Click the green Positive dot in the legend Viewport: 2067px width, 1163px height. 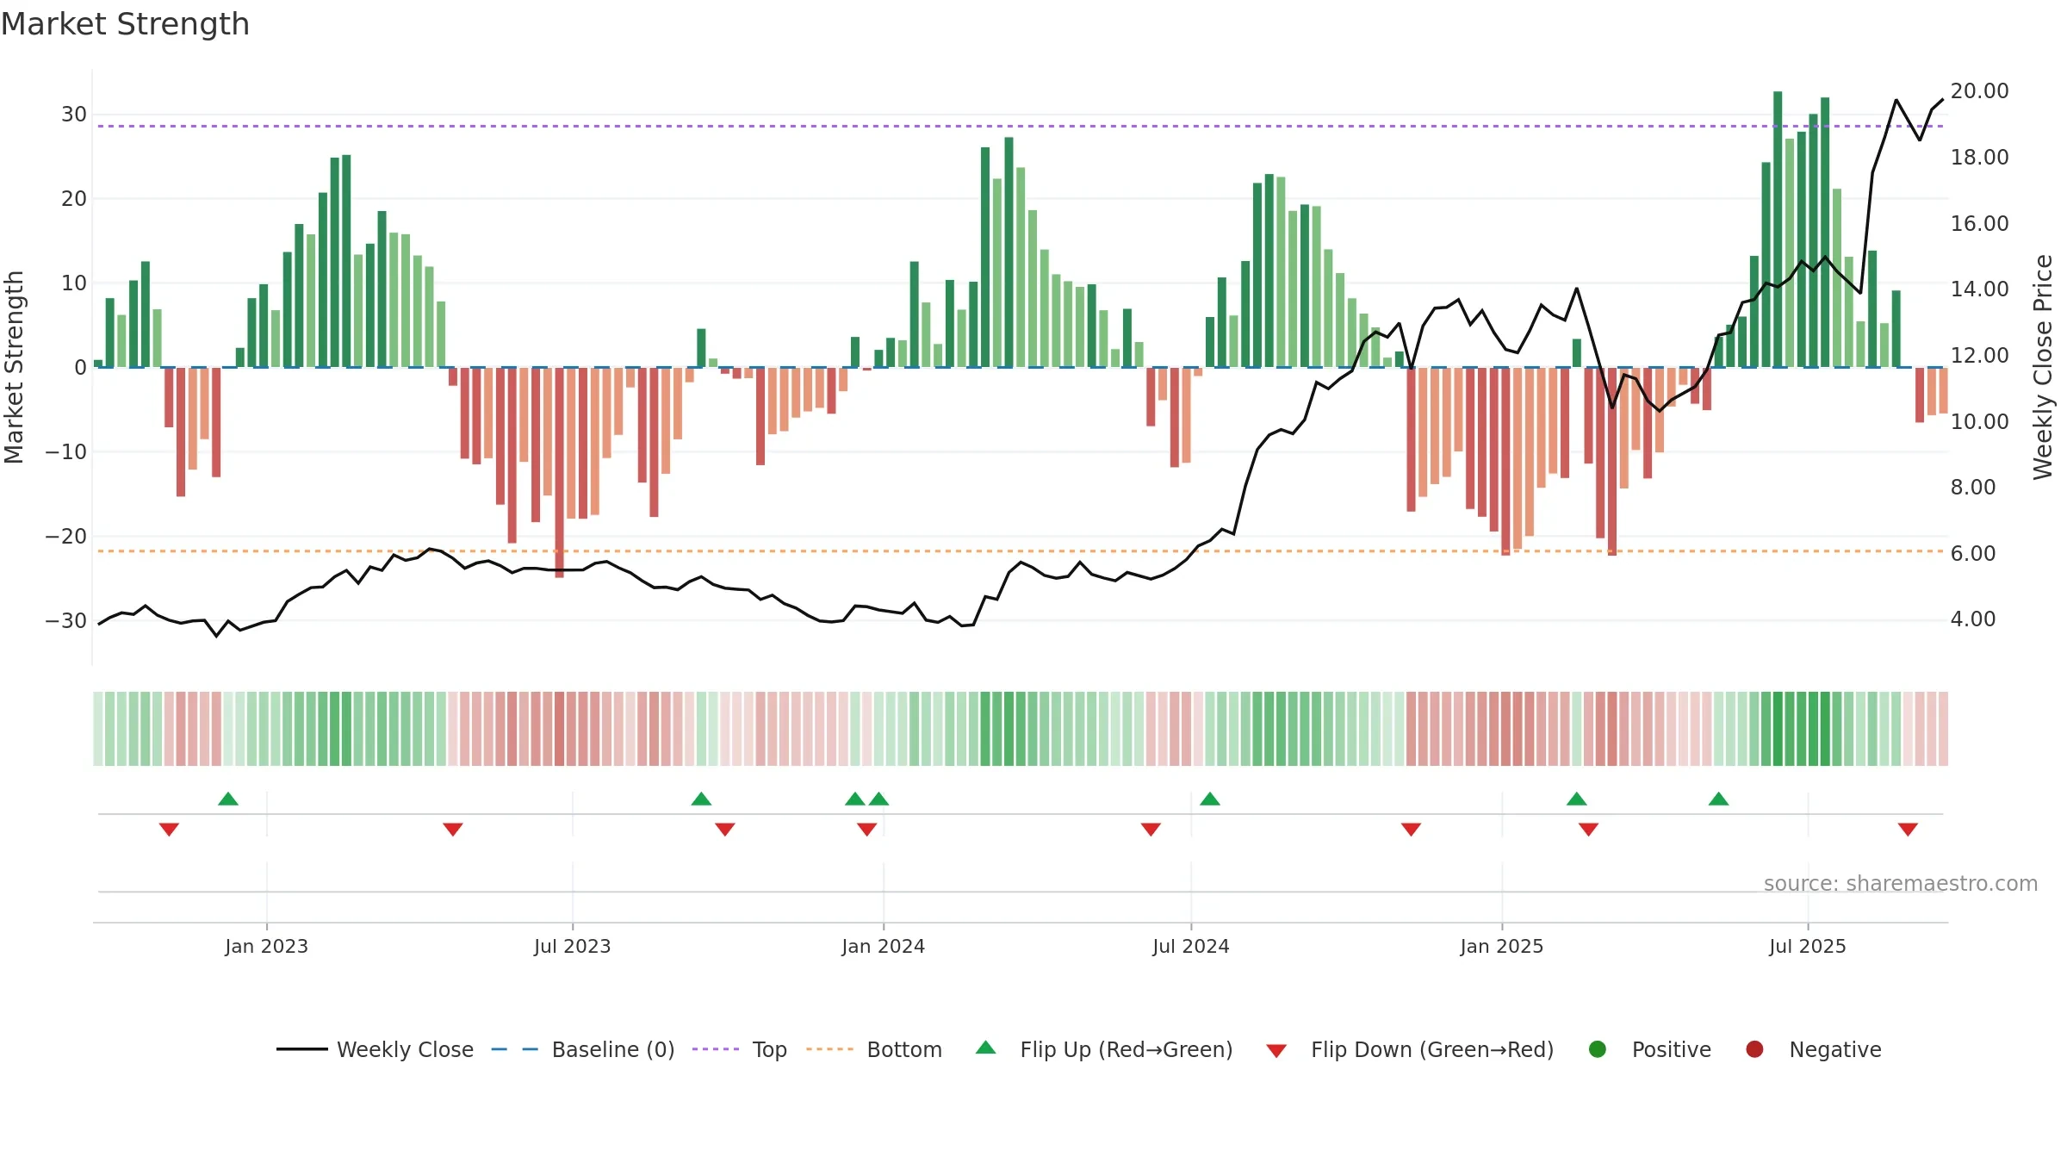1597,1049
